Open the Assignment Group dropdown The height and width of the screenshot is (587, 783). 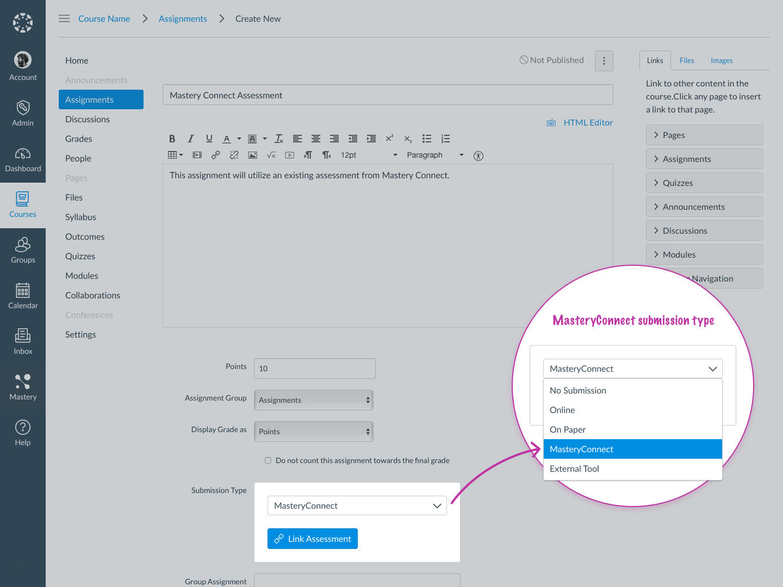[314, 400]
